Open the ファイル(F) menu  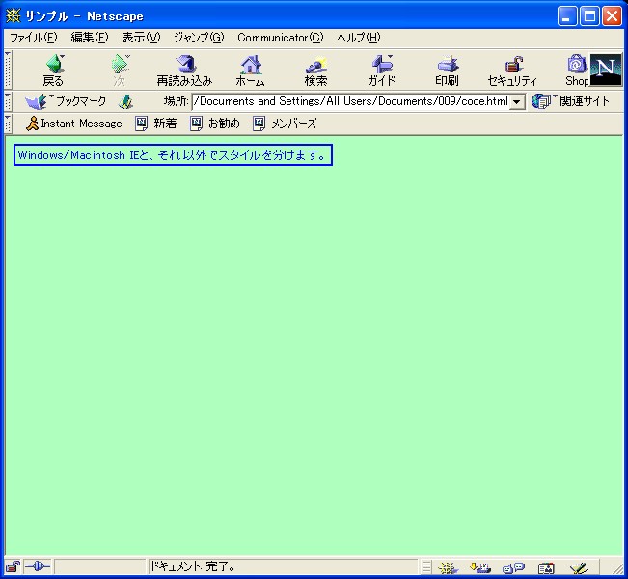pos(34,38)
